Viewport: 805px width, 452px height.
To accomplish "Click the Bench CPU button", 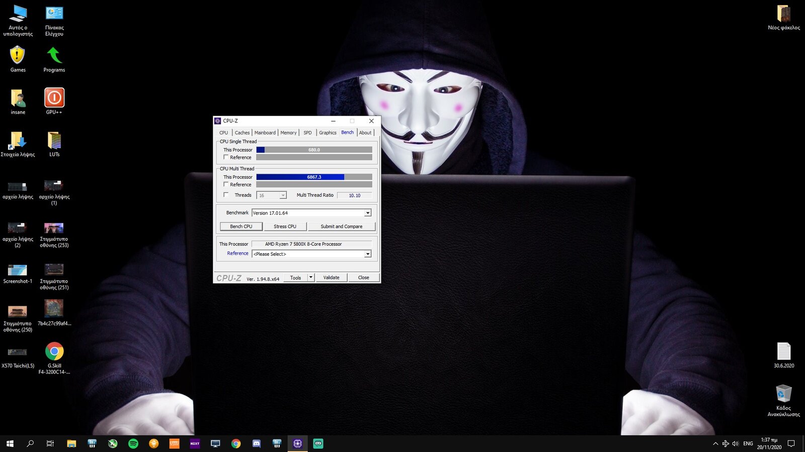I will [241, 227].
